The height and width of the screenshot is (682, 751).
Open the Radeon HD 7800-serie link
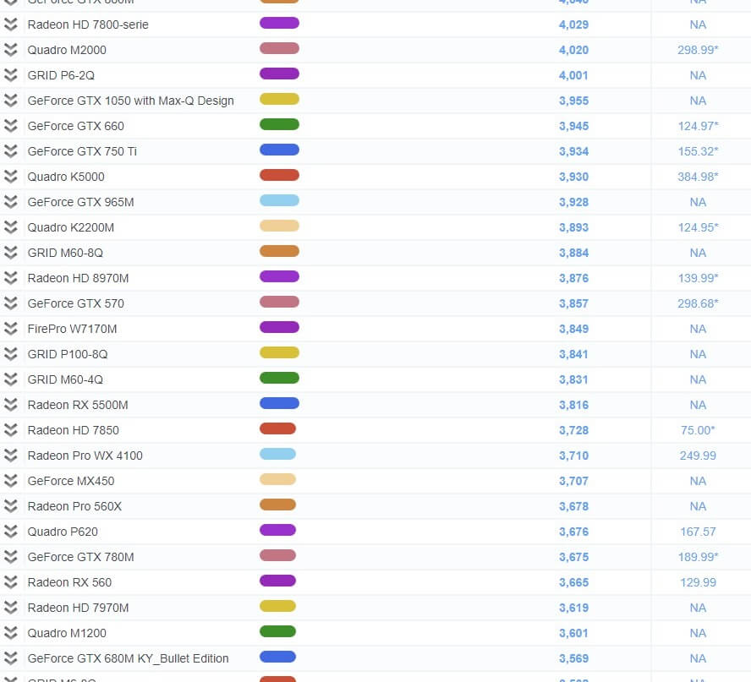tap(88, 25)
